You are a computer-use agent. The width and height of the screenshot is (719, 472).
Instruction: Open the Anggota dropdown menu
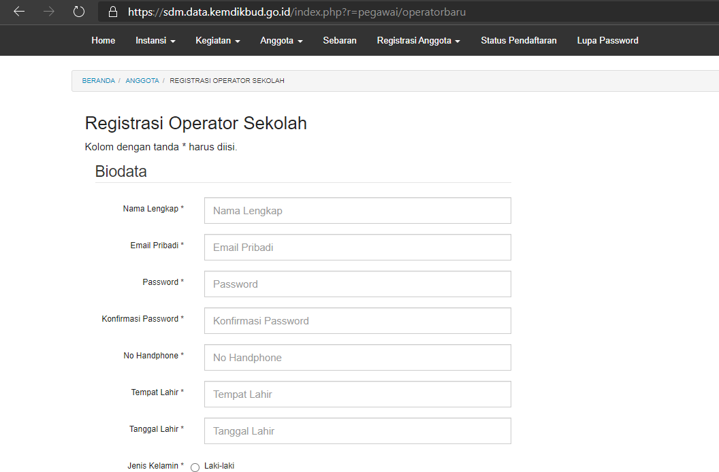tap(281, 40)
